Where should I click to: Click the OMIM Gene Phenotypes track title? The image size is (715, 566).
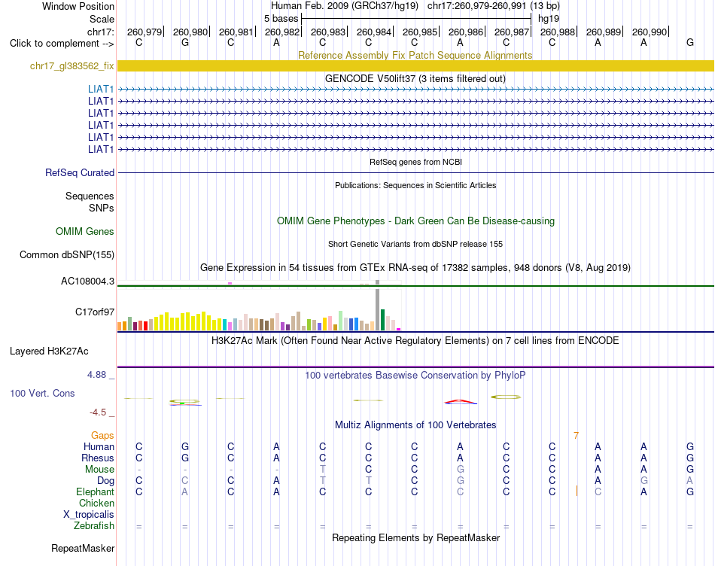click(x=416, y=221)
